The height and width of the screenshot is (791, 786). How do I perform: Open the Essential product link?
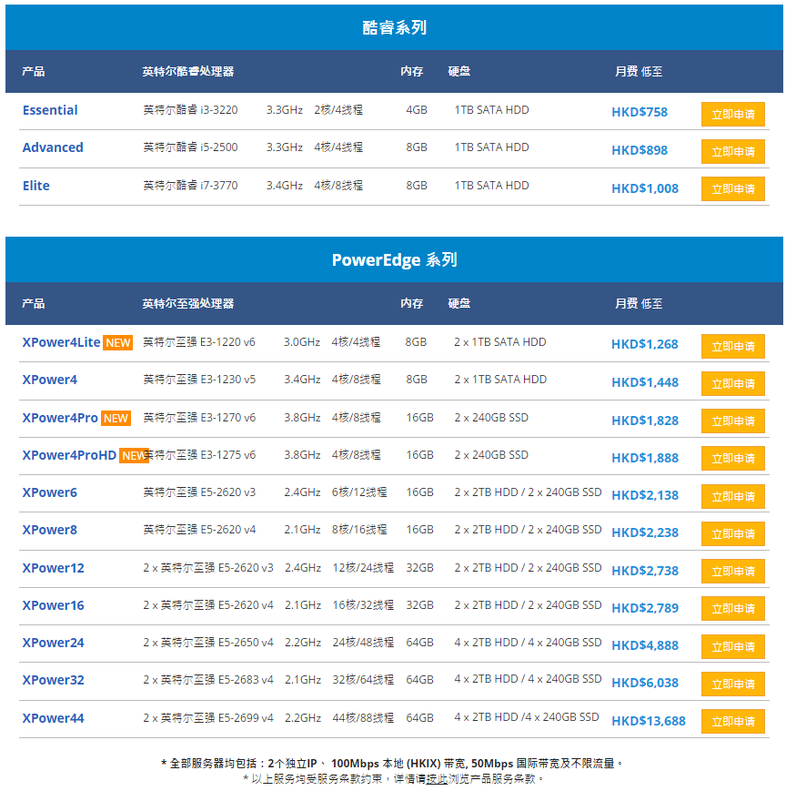50,110
